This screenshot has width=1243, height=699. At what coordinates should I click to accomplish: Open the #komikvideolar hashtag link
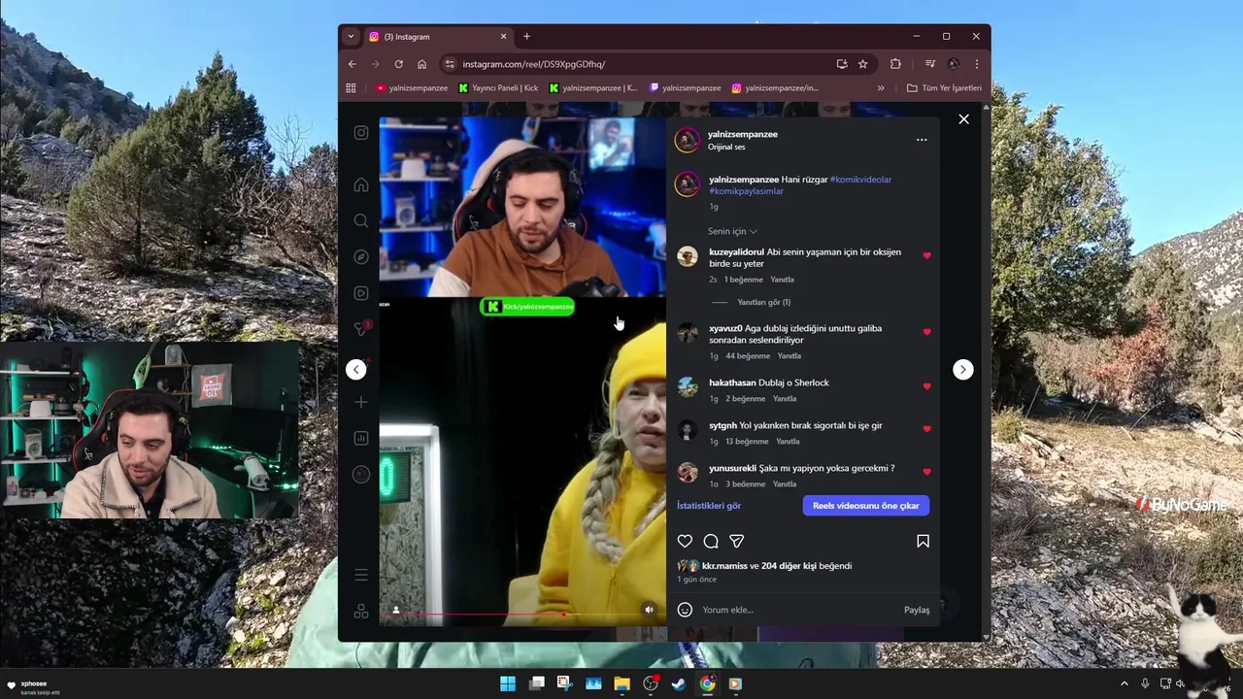tap(860, 180)
